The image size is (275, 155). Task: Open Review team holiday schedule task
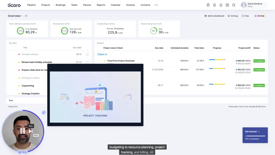tap(37, 62)
